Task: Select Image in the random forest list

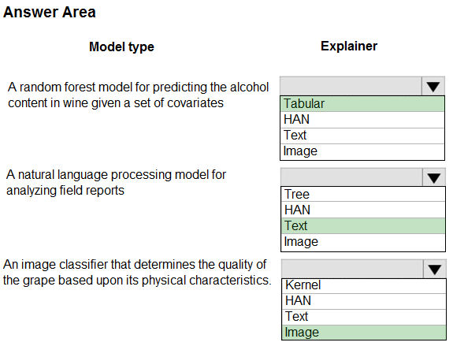Action: pos(362,151)
